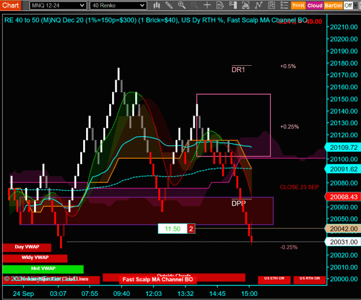
Task: Select the +0.25% level label
Action: click(289, 127)
